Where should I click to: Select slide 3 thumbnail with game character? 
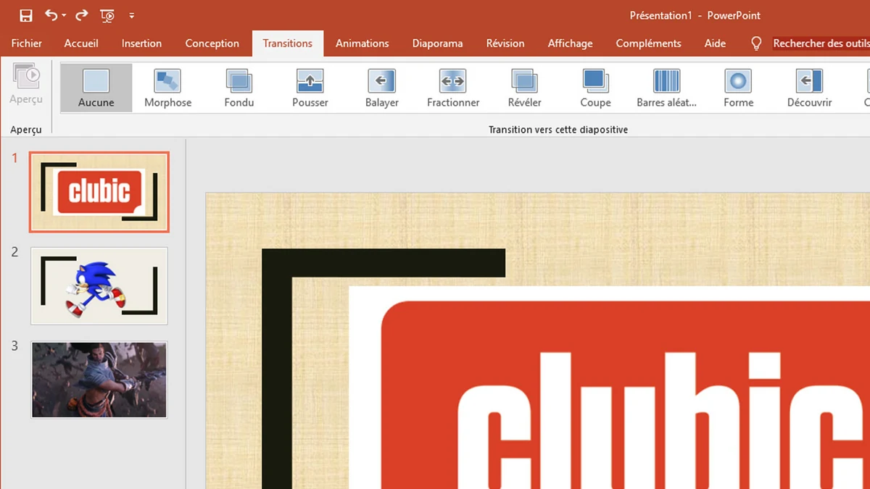pos(99,380)
